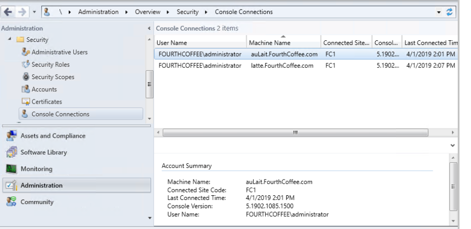The width and height of the screenshot is (471, 229).
Task: Click the 4/1/2019 2:01 PM list cell
Action: point(430,54)
